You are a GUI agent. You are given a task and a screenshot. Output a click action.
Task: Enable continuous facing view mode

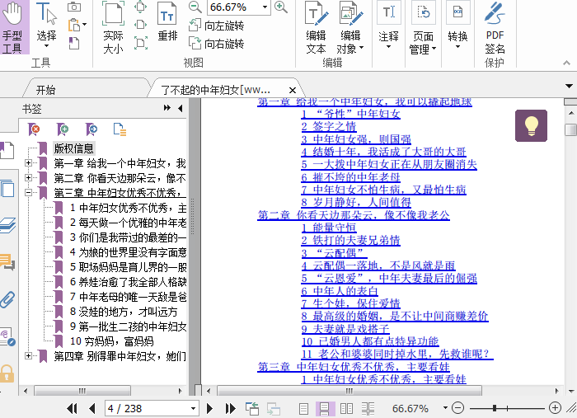click(368, 408)
